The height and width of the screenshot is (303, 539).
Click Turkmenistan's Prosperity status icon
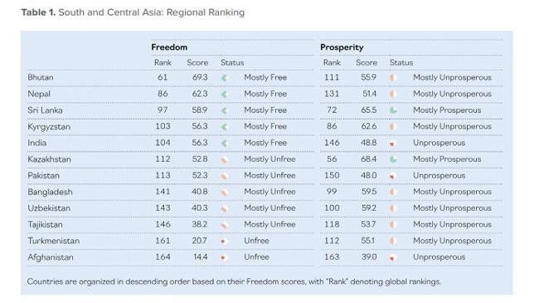[x=392, y=241]
